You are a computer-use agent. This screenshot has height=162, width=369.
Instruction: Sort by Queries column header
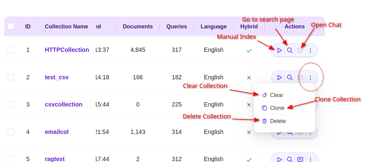(177, 27)
